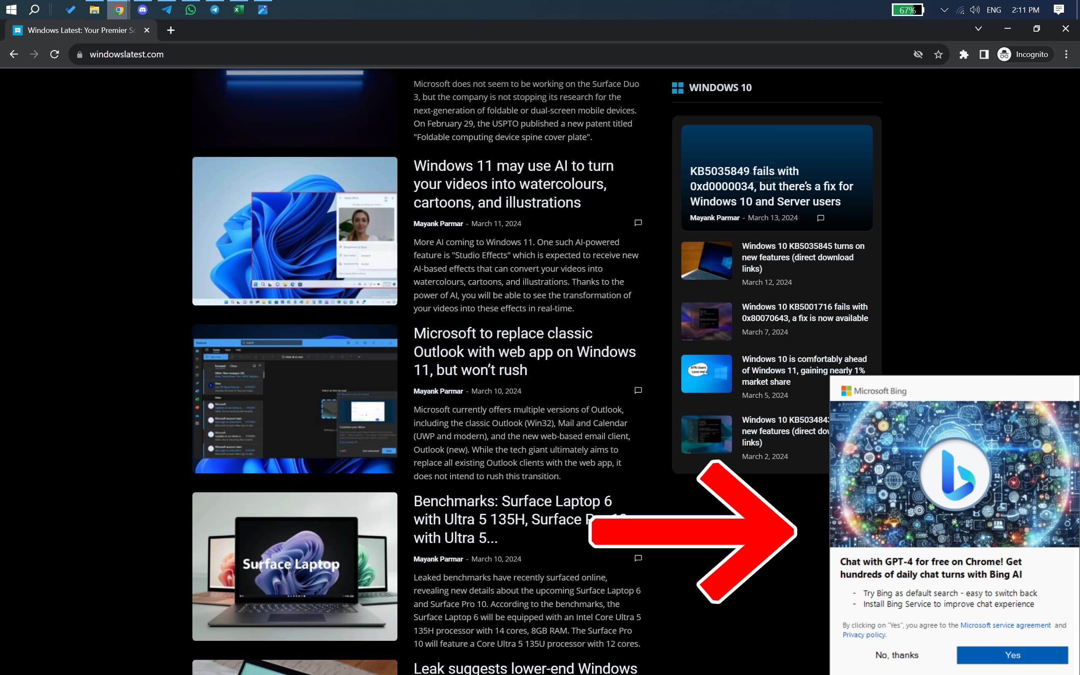Click the dark Outlook app thumbnail
Screen dimensions: 1080x675
[294, 399]
